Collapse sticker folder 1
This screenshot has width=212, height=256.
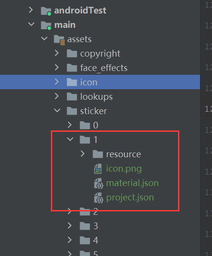click(70, 139)
